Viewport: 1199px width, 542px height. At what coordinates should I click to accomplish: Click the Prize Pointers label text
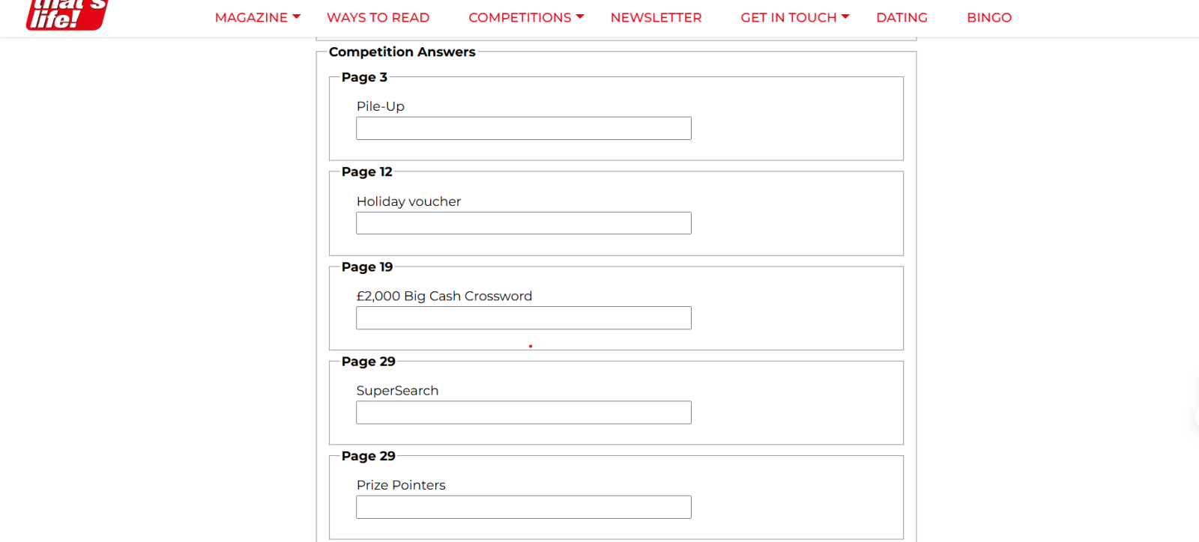point(401,485)
